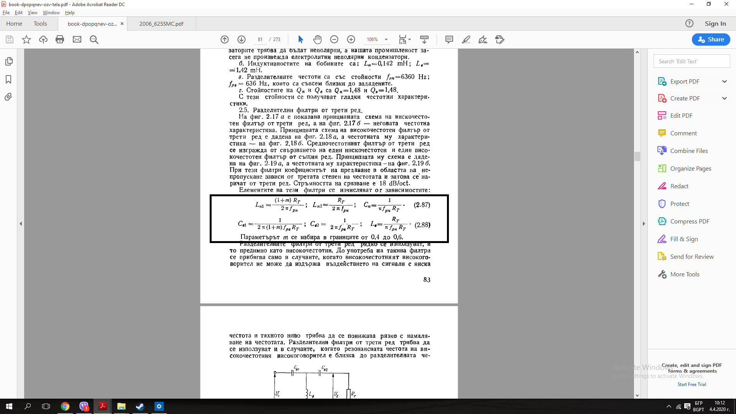Add a sticky note comment

point(449,39)
